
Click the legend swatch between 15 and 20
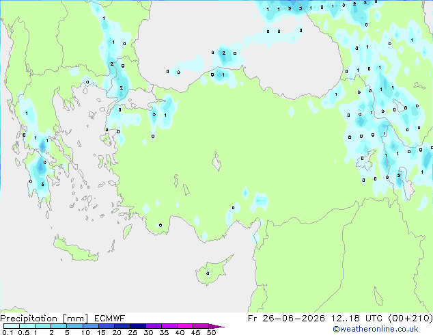pos(106,326)
